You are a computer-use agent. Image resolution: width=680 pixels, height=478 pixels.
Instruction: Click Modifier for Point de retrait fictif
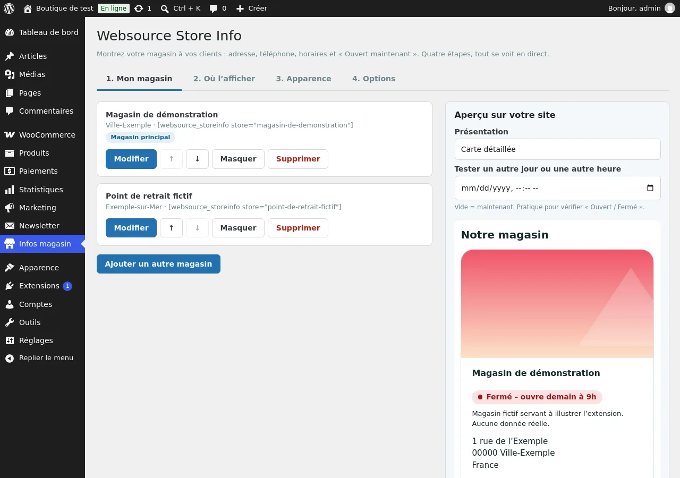tap(131, 228)
